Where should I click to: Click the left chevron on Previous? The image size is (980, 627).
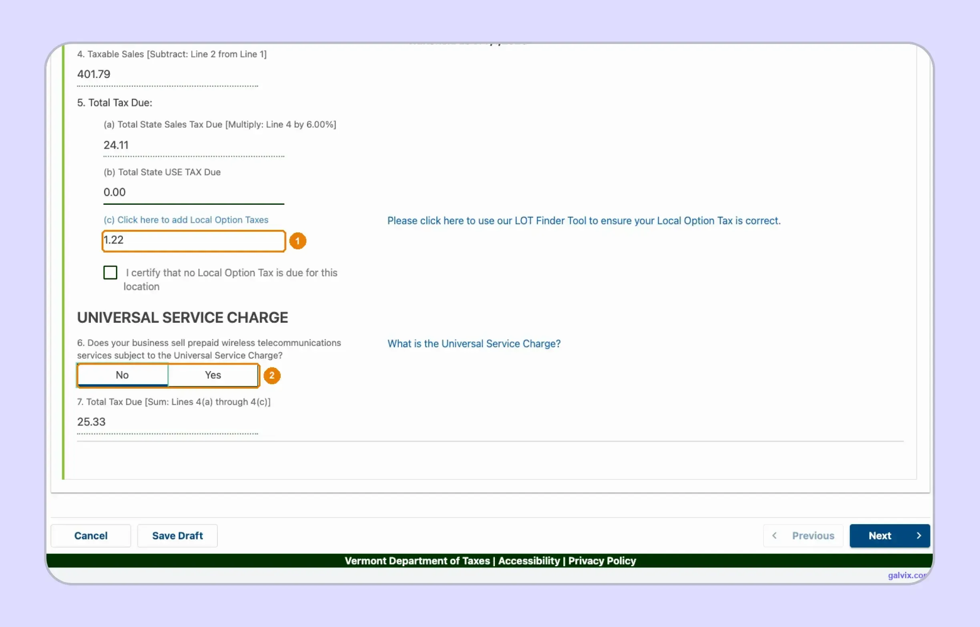pyautogui.click(x=774, y=535)
